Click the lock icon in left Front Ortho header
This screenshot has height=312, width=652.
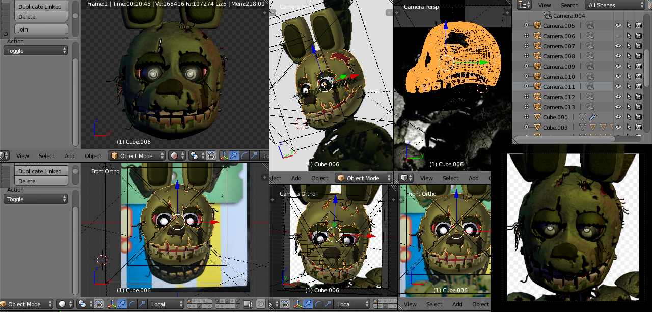(x=247, y=304)
